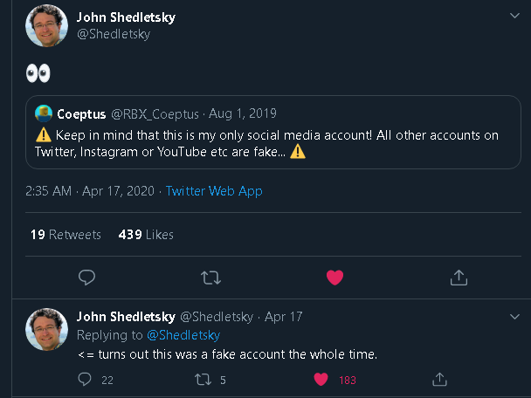View the 439 Likes list

click(146, 234)
